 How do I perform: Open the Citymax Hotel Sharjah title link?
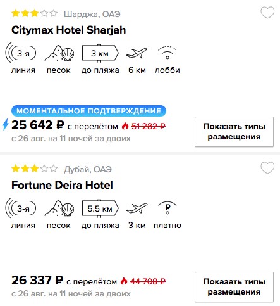(68, 30)
